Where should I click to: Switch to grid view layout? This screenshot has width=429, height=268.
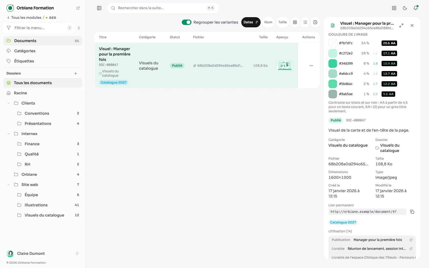(295, 22)
